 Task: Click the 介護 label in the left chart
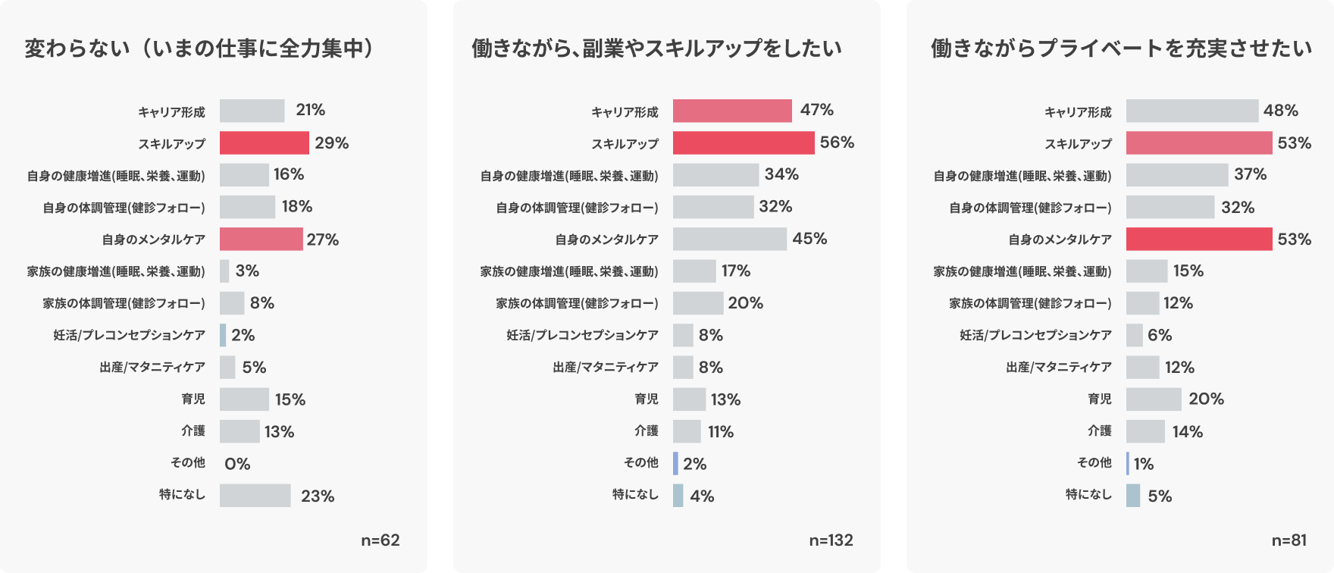point(193,431)
